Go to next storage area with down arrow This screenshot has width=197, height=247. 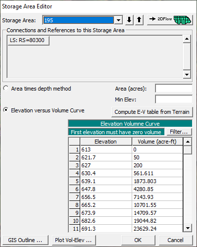point(129,20)
